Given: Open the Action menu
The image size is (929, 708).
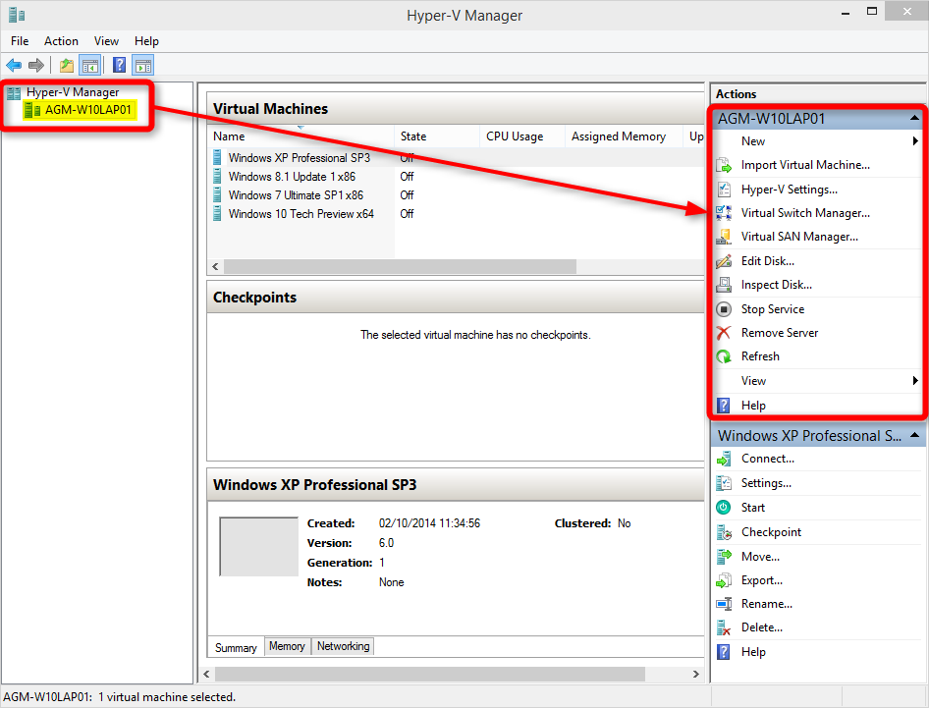Looking at the screenshot, I should click(x=61, y=41).
